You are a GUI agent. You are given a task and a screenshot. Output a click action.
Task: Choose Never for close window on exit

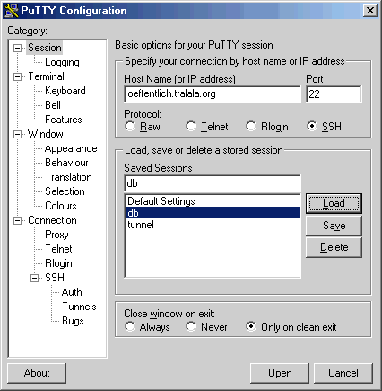[191, 326]
